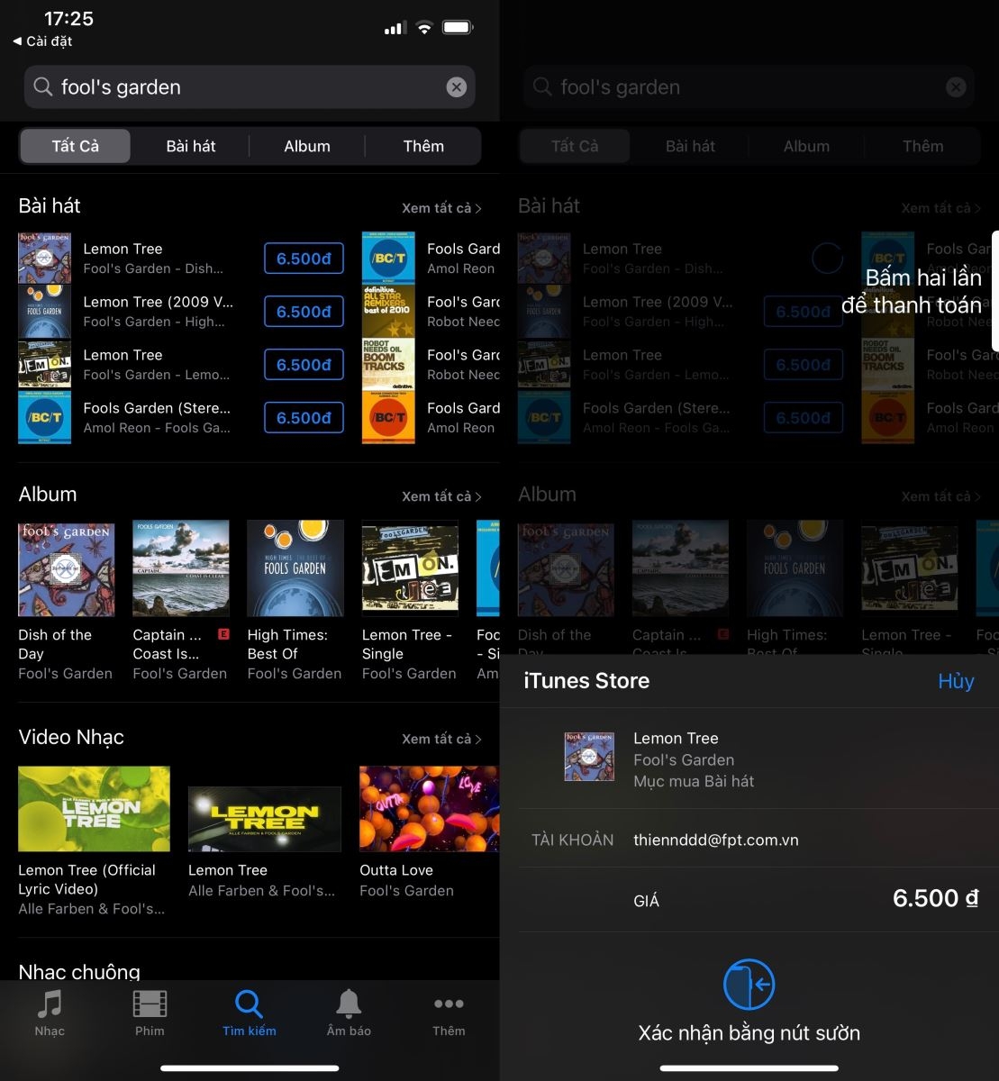Expand Xem tất cả for Album
999x1081 pixels.
point(441,496)
